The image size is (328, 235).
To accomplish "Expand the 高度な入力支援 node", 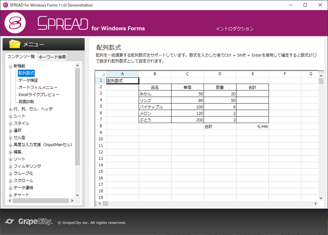I will [10, 145].
